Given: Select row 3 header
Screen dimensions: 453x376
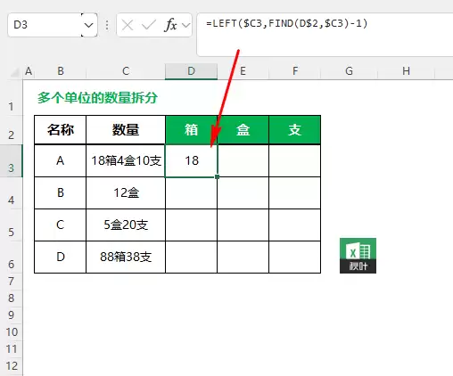Looking at the screenshot, I should click(11, 161).
